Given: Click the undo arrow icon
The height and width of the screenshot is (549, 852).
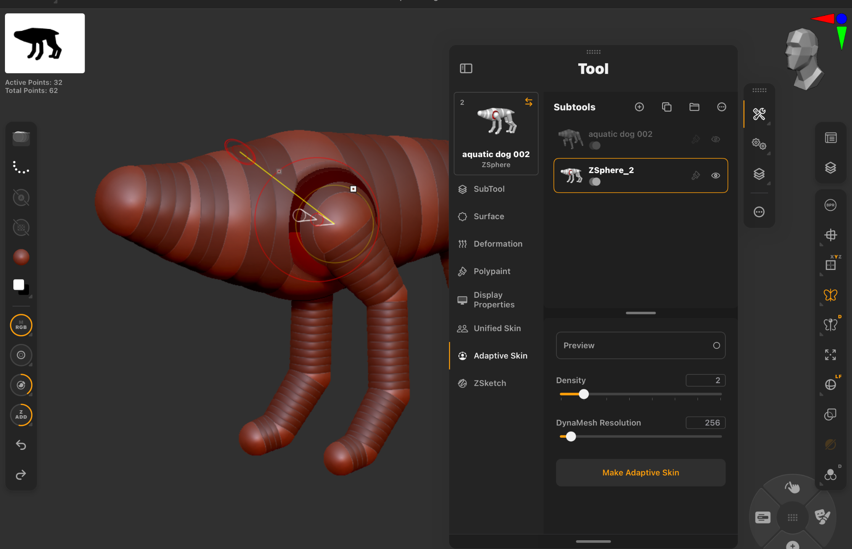Looking at the screenshot, I should click(21, 445).
